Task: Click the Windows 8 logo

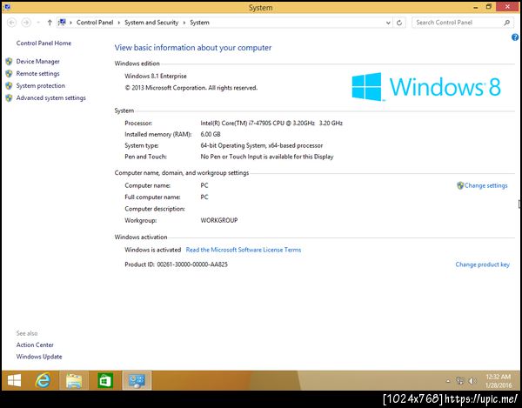Action: [x=426, y=87]
